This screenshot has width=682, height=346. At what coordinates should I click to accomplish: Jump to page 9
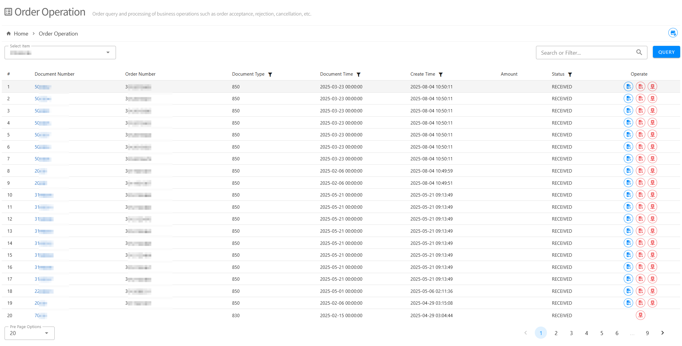coord(647,333)
